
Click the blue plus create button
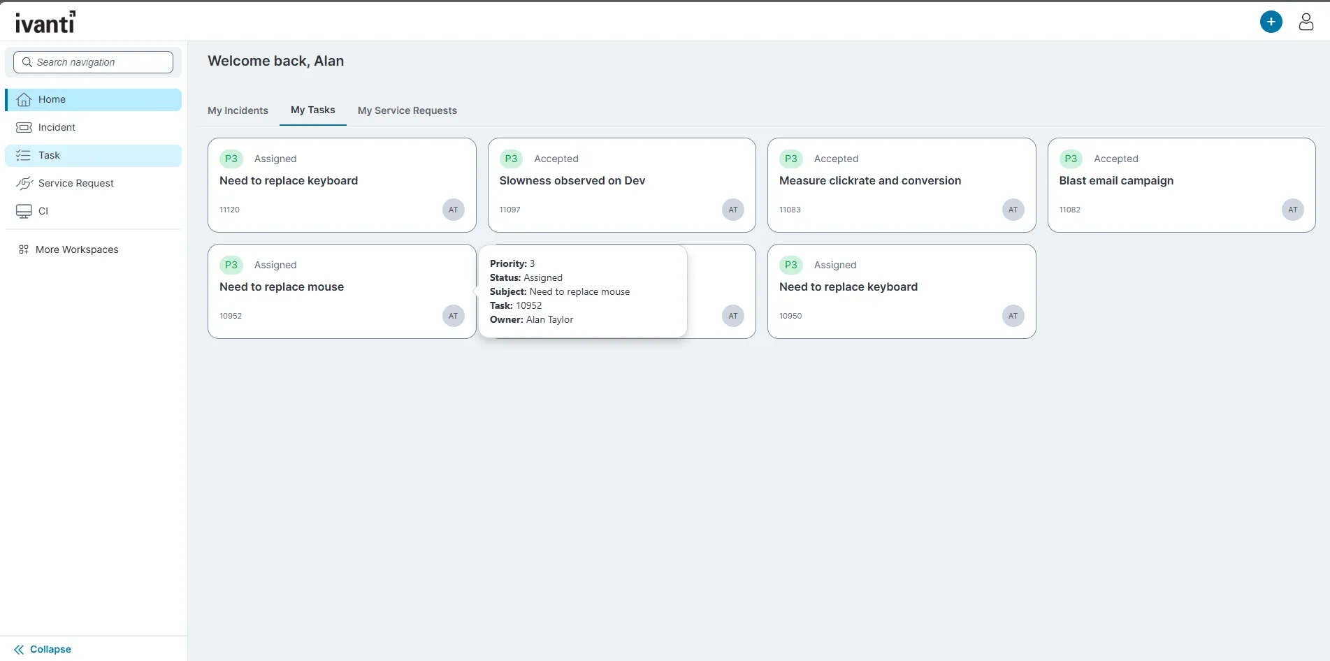(x=1271, y=22)
